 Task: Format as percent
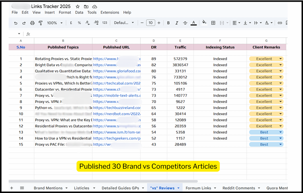[79, 23]
